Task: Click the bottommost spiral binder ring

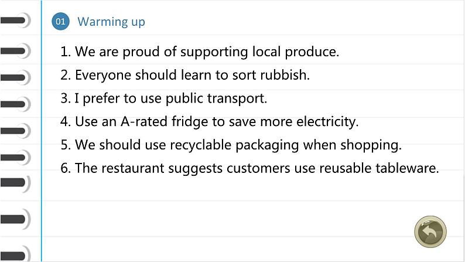Action: [15, 254]
